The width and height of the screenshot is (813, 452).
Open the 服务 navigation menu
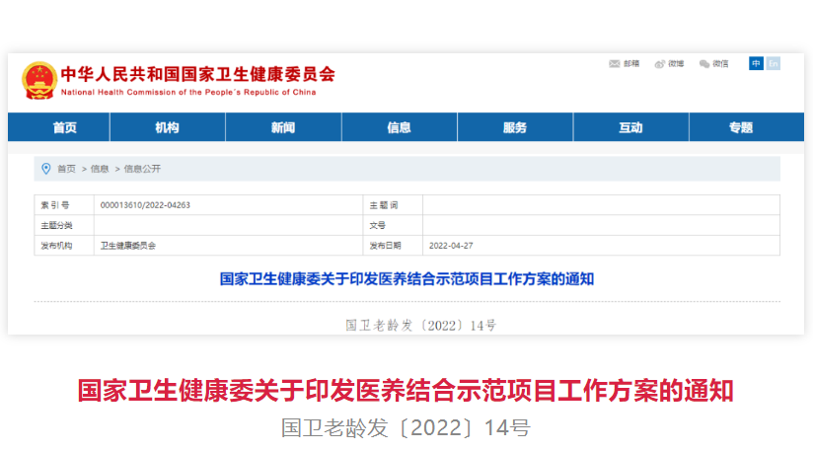pos(514,128)
